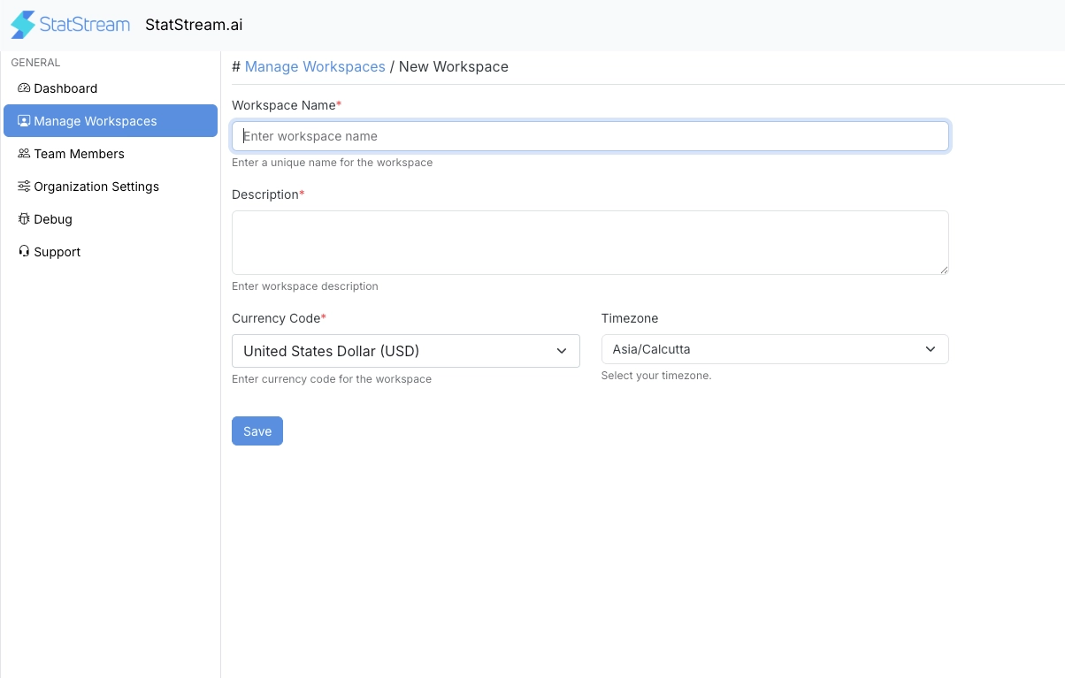Image resolution: width=1065 pixels, height=678 pixels.
Task: Select Manage Workspaces in the sidebar
Action: coord(111,121)
